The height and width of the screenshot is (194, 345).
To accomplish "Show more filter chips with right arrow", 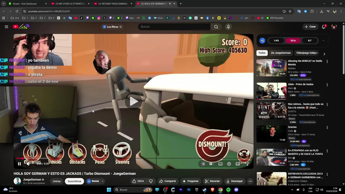I will click(x=324, y=54).
